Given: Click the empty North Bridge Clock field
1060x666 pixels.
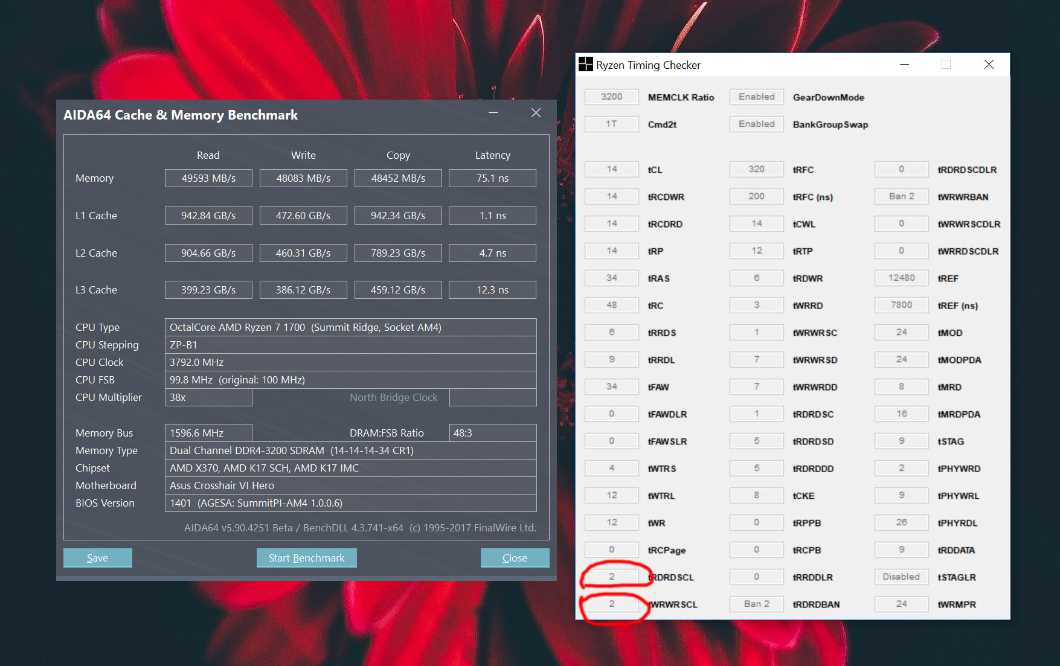Looking at the screenshot, I should tap(493, 397).
